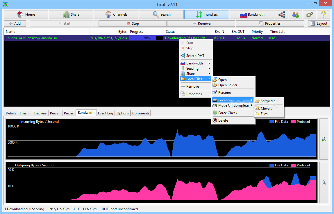
Task: Select the Bandwidth detail tab
Action: point(86,113)
